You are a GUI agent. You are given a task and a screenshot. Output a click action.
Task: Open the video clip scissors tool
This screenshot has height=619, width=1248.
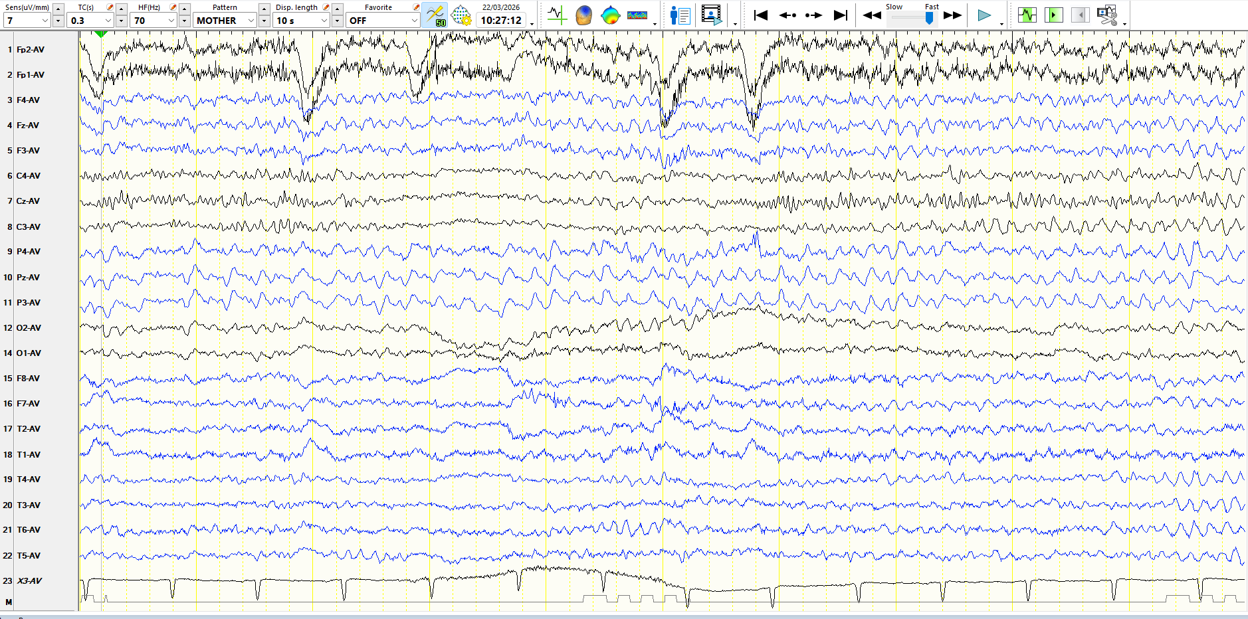tap(1107, 15)
